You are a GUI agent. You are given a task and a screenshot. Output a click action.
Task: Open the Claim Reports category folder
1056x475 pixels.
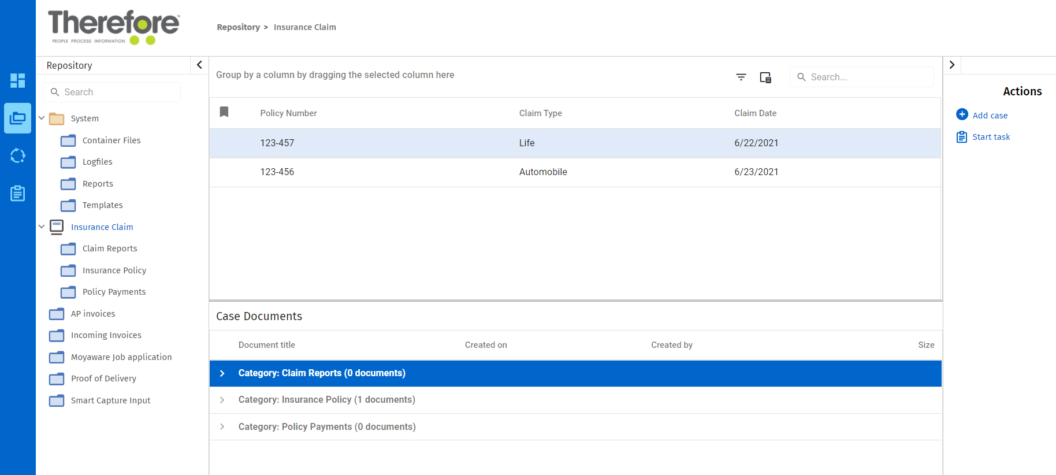pyautogui.click(x=109, y=248)
